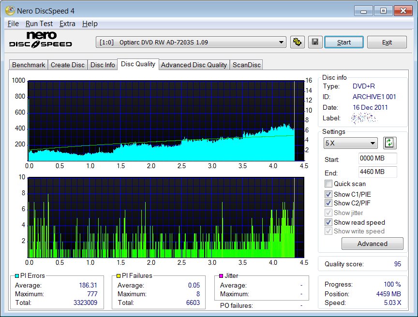The height and width of the screenshot is (317, 418).
Task: Toggle Show read speed checkbox
Action: (x=328, y=222)
